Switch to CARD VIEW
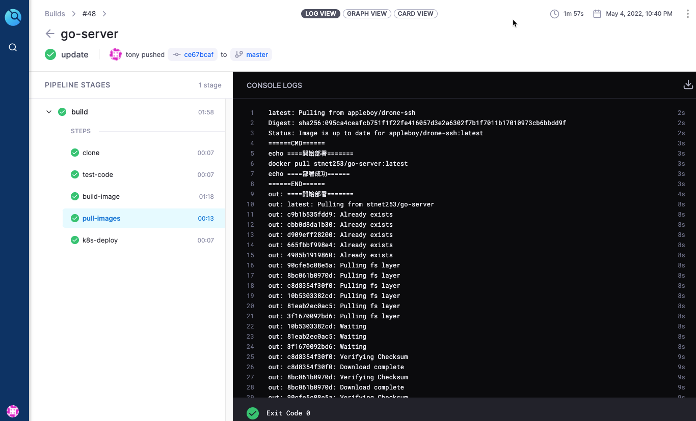696x421 pixels. 415,14
